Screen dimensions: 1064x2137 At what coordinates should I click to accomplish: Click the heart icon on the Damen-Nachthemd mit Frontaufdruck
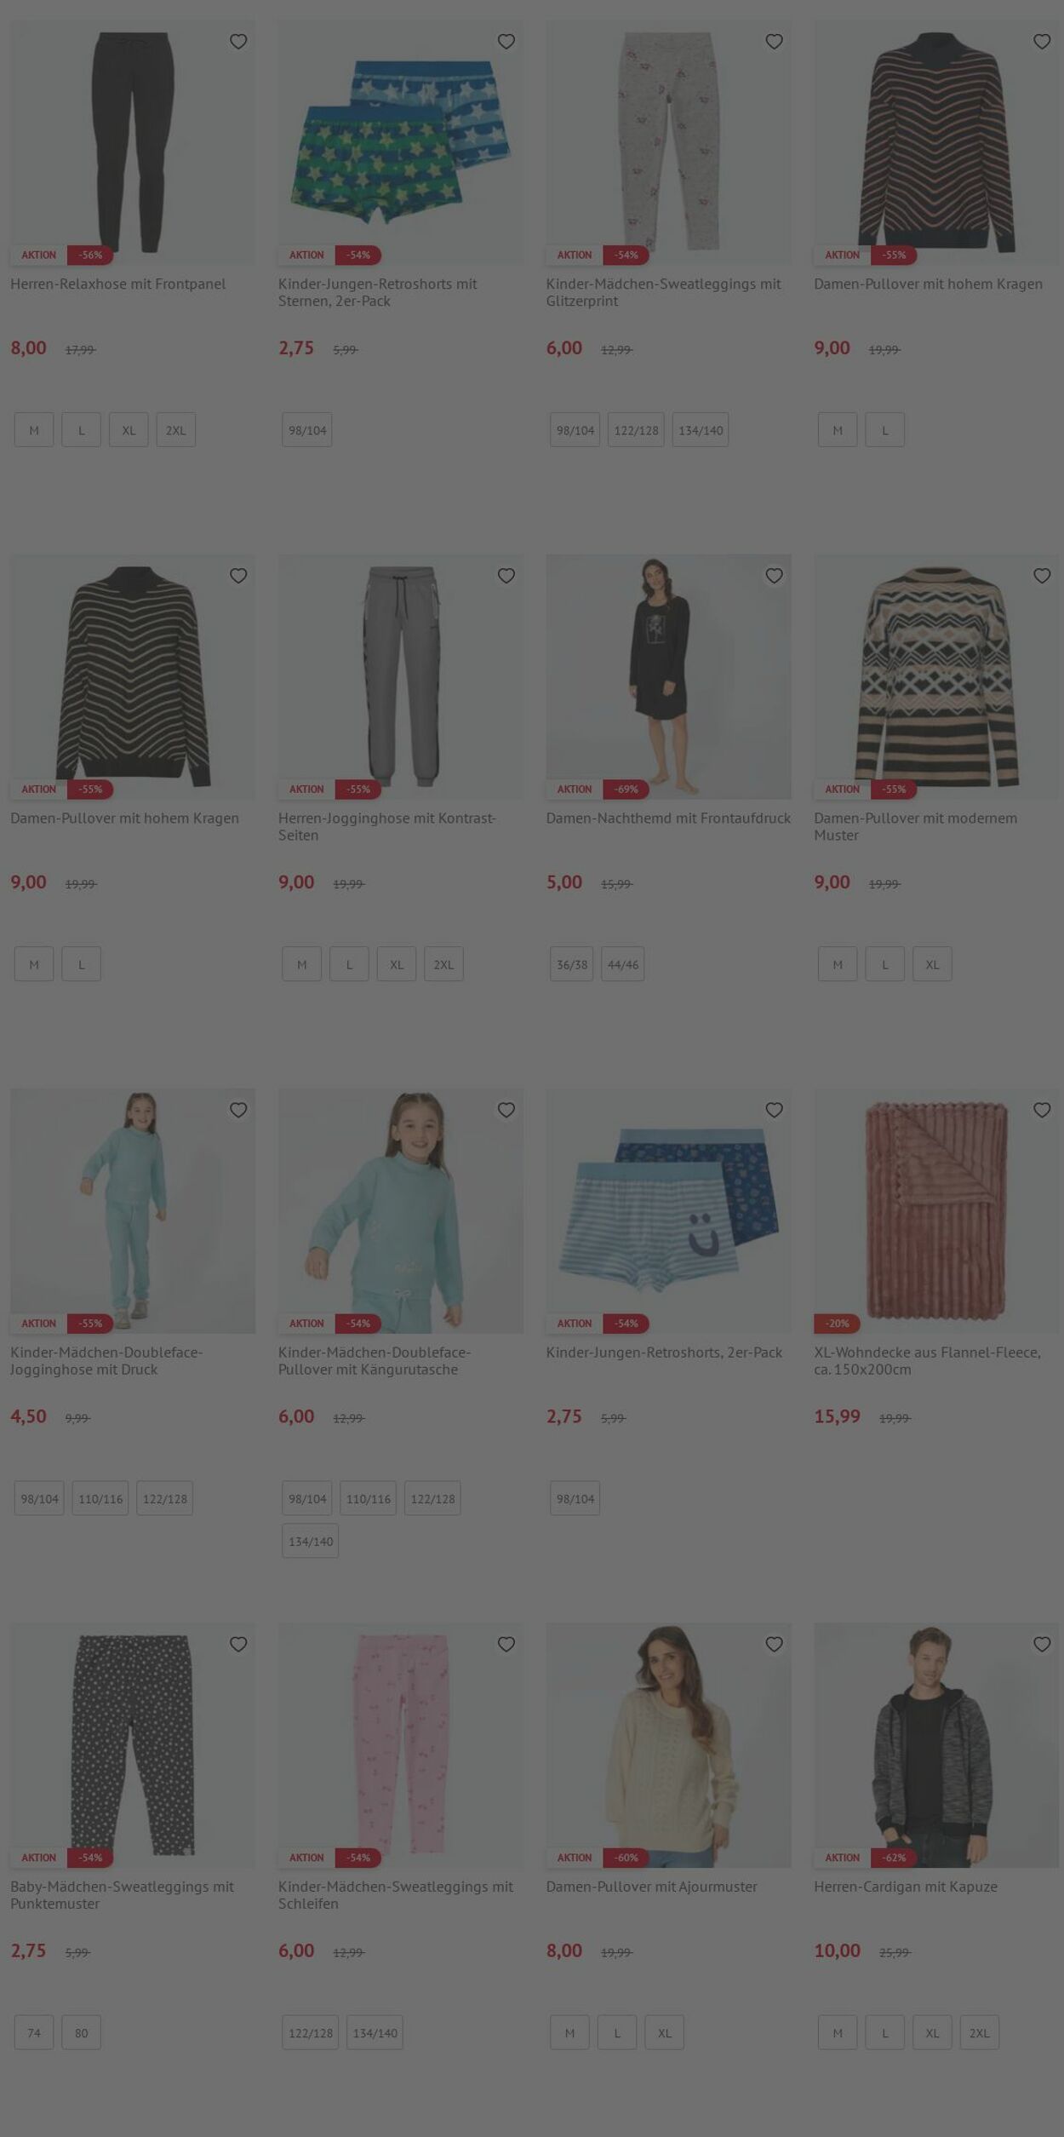pos(774,576)
